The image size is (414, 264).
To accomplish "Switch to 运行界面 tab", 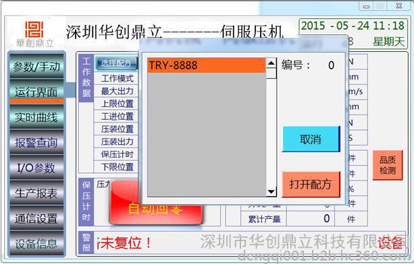I will 36,92.
